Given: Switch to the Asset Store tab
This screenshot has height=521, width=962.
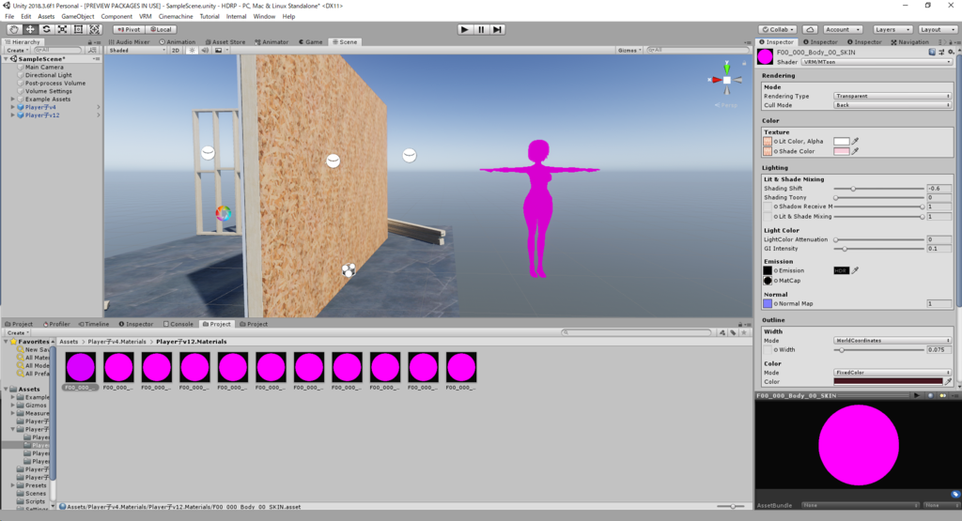Looking at the screenshot, I should tap(225, 41).
